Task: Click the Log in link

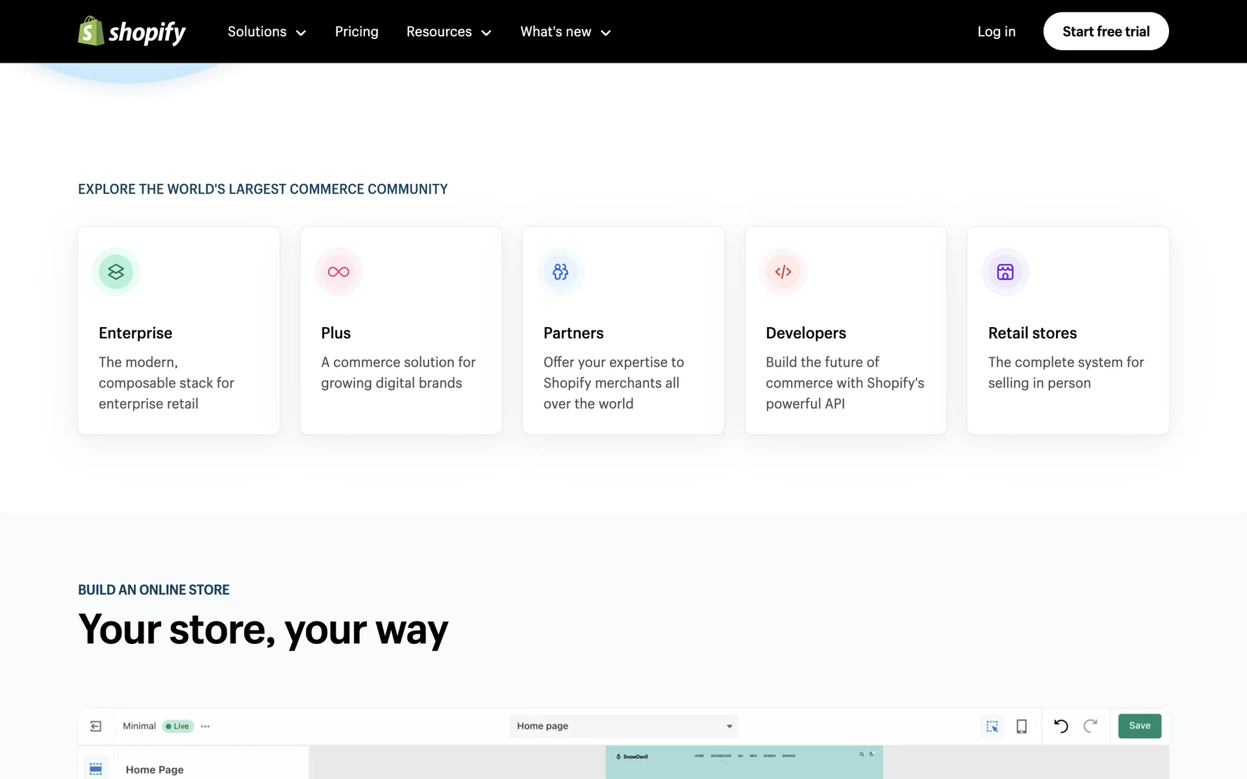Action: pos(996,32)
